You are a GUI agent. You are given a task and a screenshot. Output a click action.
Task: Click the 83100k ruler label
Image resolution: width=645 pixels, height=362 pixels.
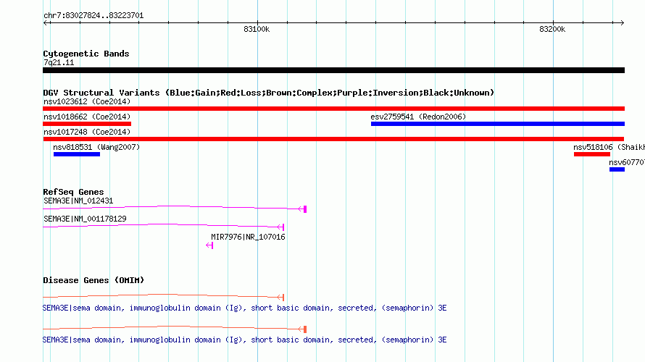point(257,29)
